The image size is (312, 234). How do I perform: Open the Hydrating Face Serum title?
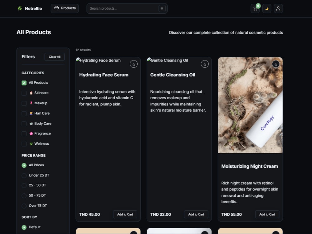tap(104, 75)
